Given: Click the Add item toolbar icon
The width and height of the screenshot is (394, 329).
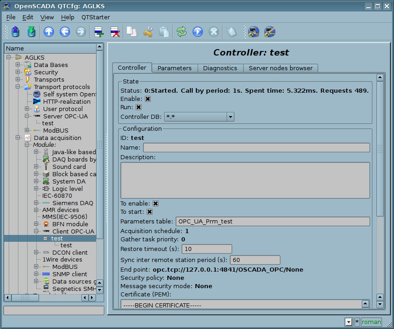Looking at the screenshot, I should 99,32.
